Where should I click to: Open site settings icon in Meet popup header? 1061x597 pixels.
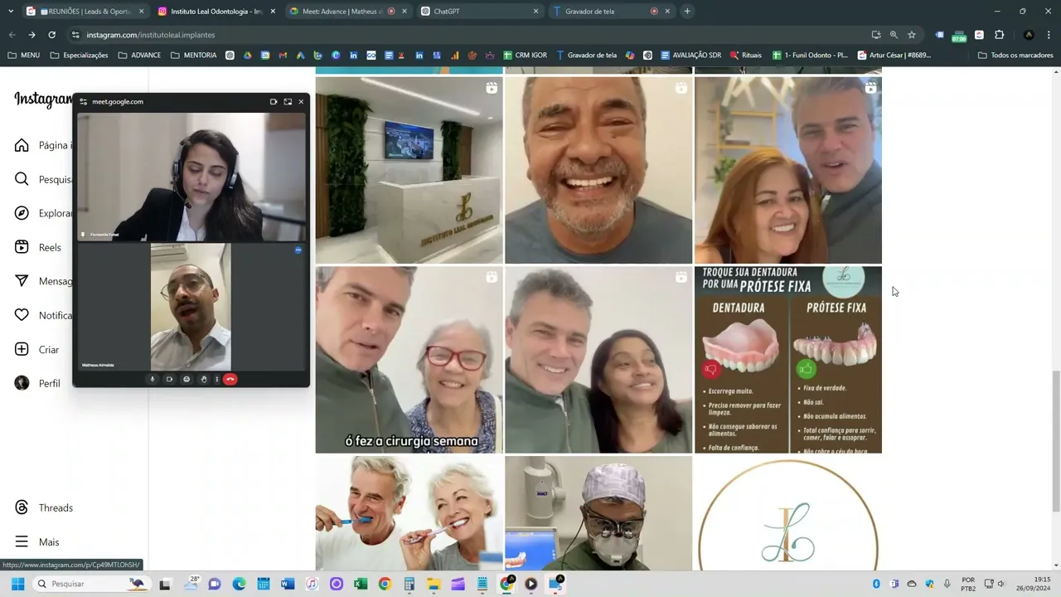83,102
